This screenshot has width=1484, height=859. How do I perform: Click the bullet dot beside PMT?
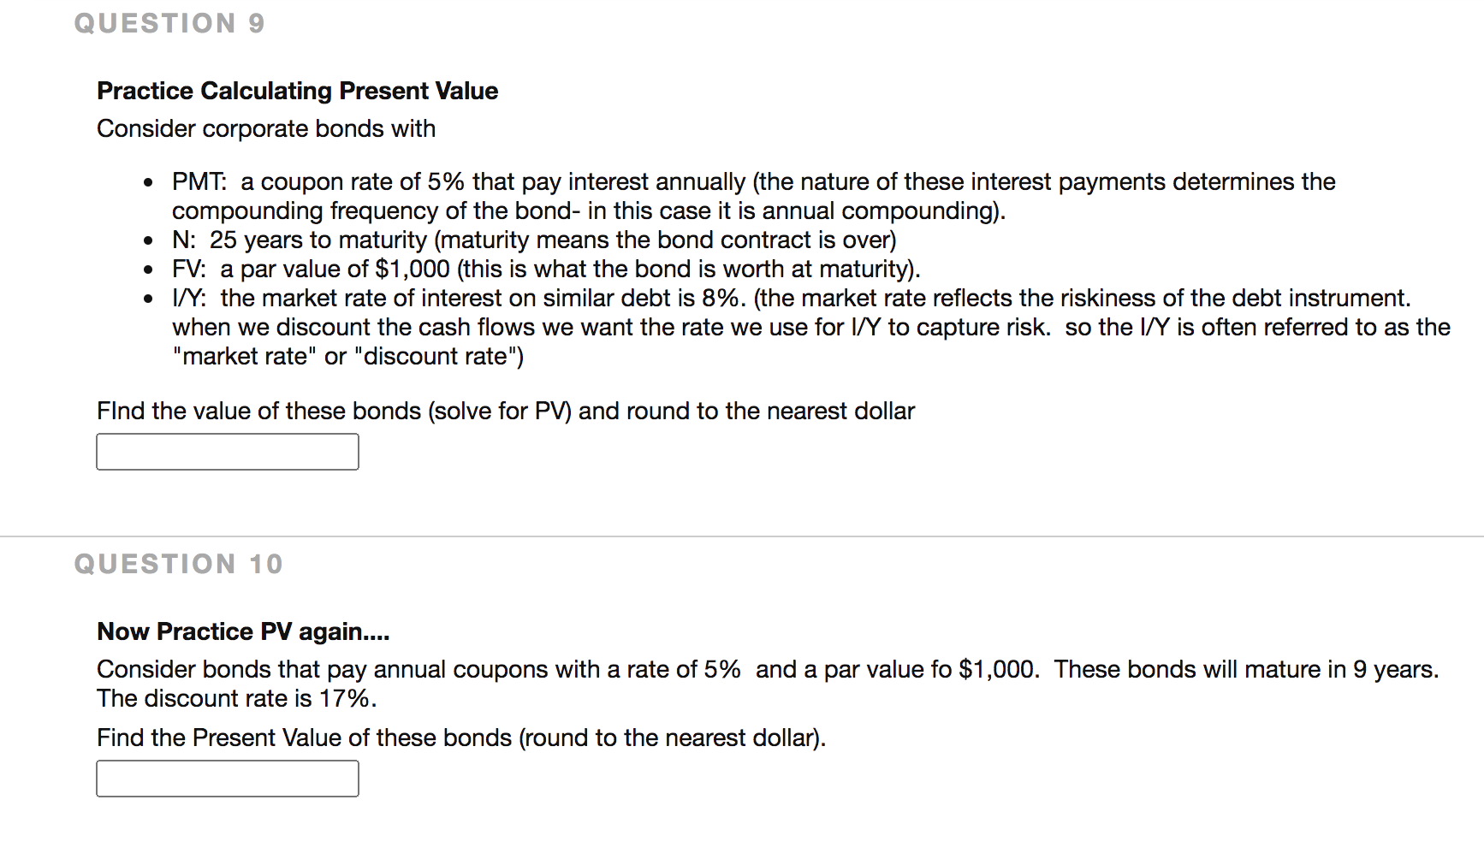(149, 183)
